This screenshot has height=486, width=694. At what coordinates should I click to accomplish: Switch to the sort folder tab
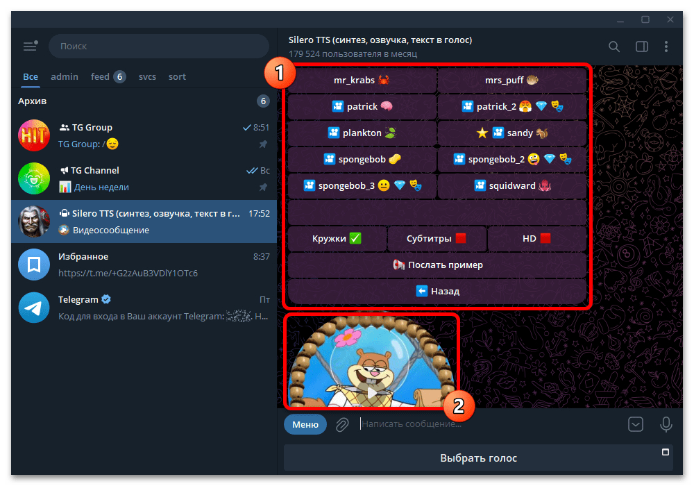[177, 76]
